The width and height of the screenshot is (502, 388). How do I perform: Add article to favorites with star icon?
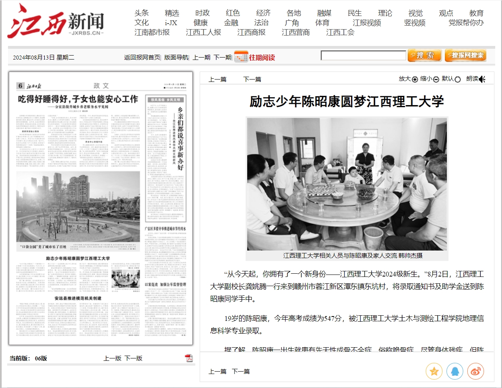pyautogui.click(x=434, y=372)
